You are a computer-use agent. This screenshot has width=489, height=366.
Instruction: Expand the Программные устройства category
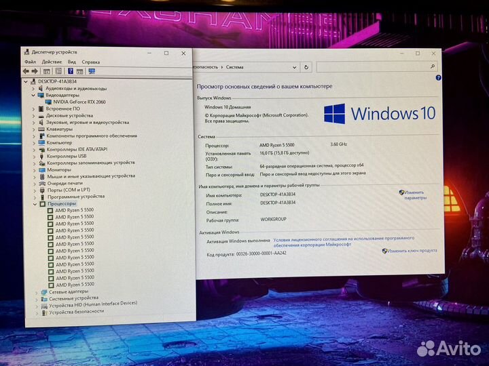click(35, 197)
